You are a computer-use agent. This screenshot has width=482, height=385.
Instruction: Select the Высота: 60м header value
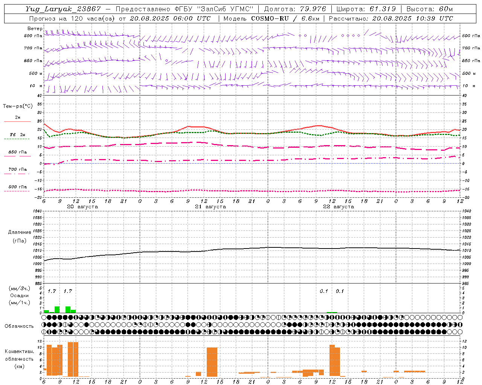430,9
